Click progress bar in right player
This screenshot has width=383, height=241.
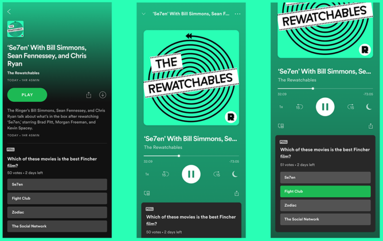325,89
